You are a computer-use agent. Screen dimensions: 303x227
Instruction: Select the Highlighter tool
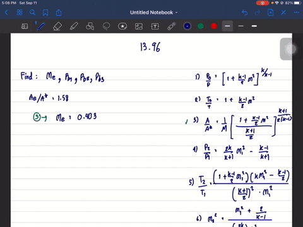click(x=74, y=26)
